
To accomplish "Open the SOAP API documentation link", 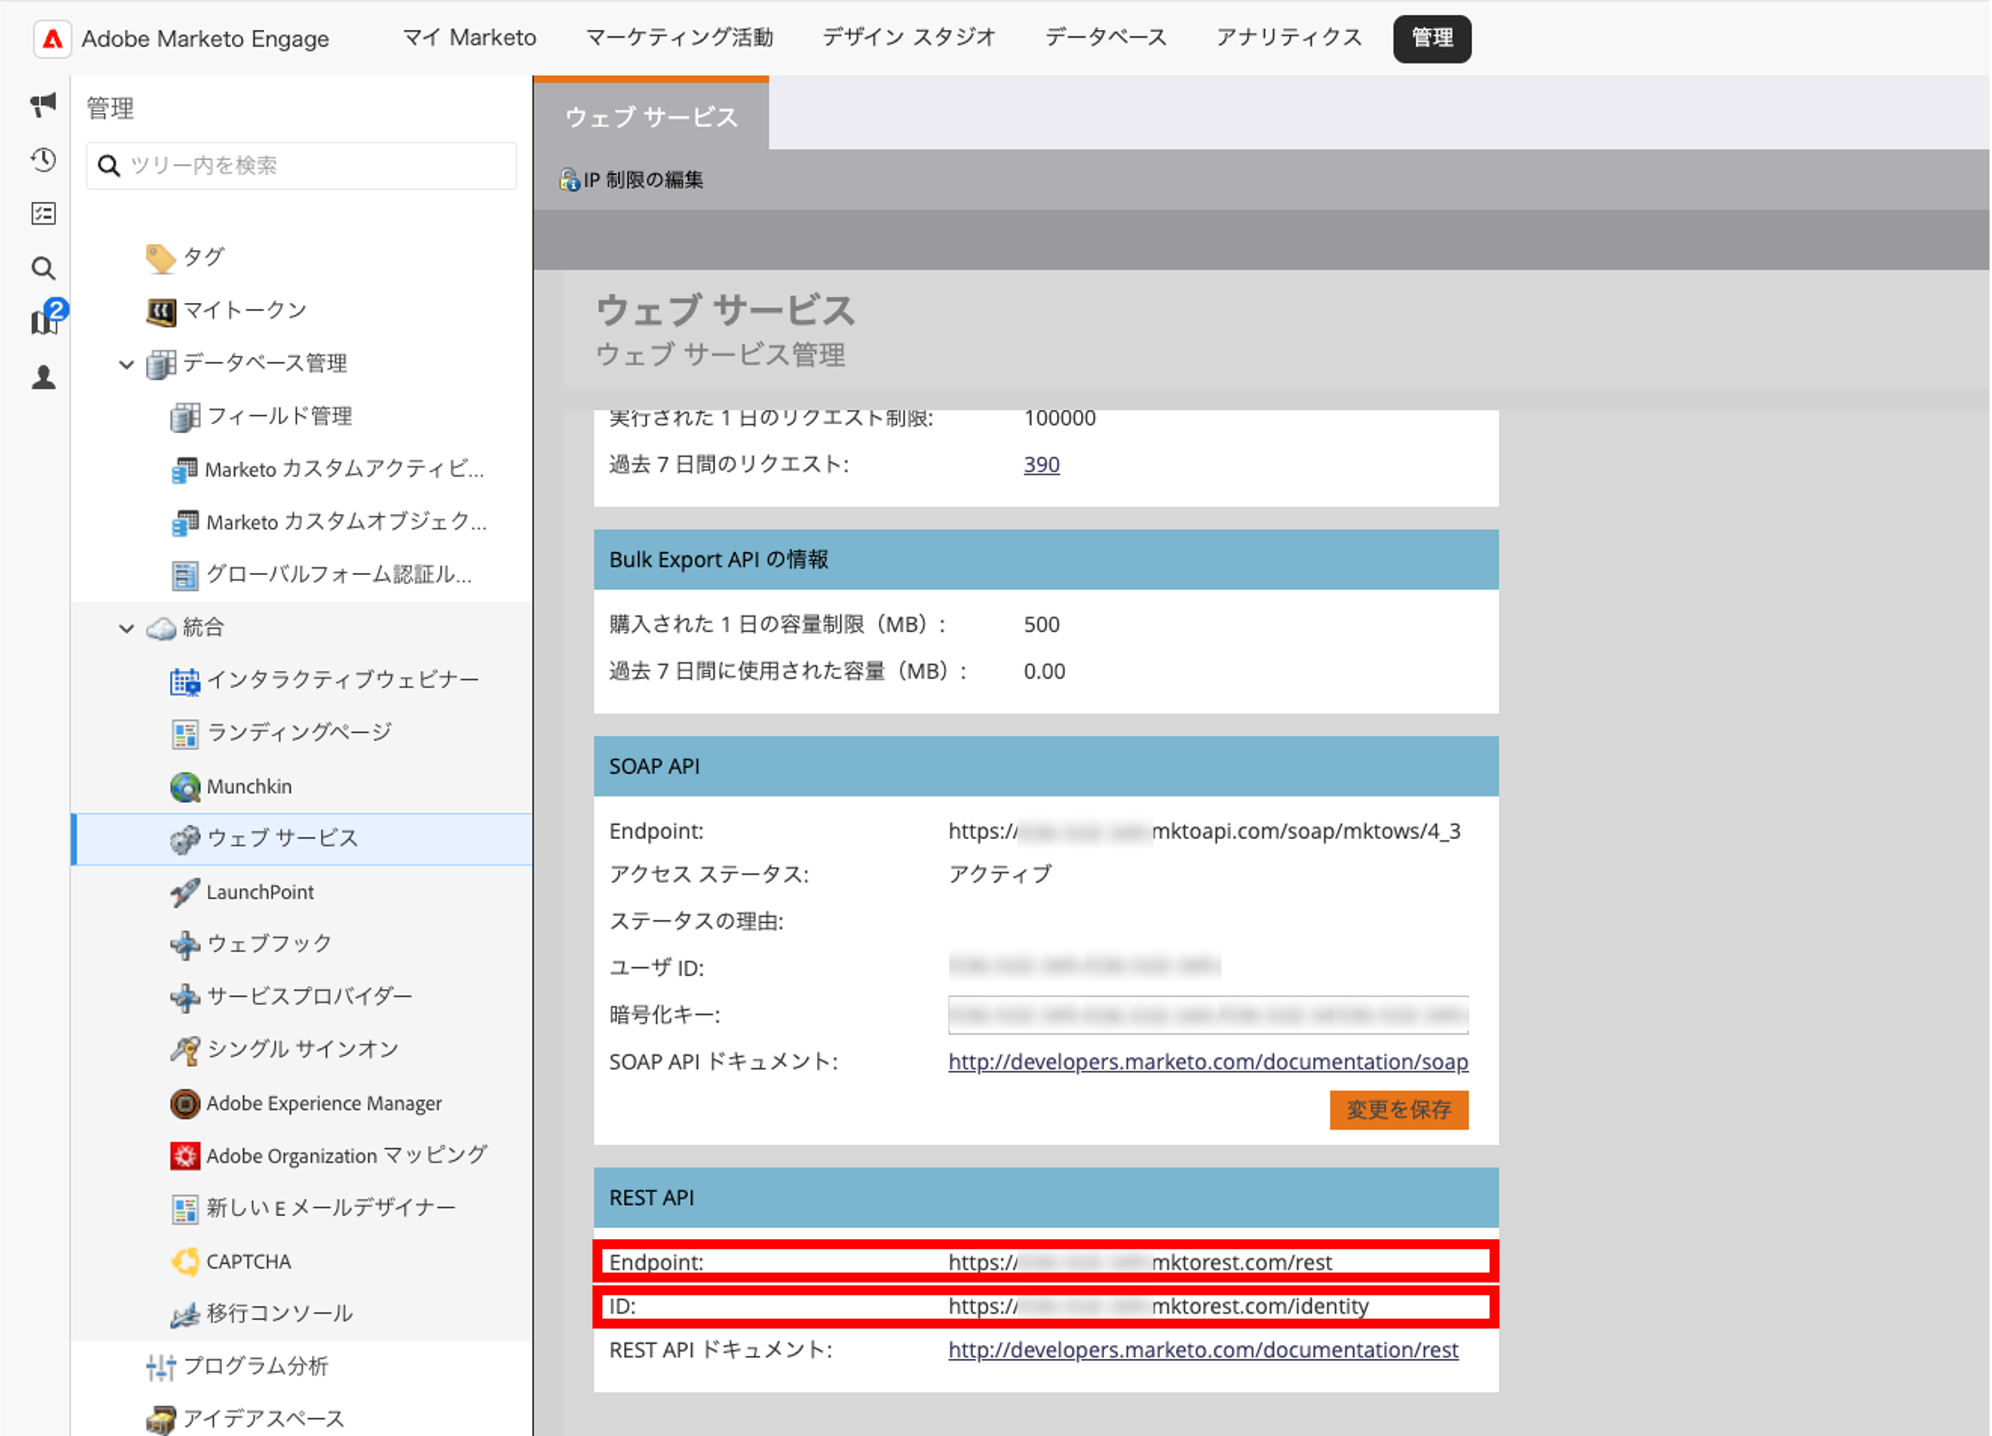I will pyautogui.click(x=1208, y=1062).
